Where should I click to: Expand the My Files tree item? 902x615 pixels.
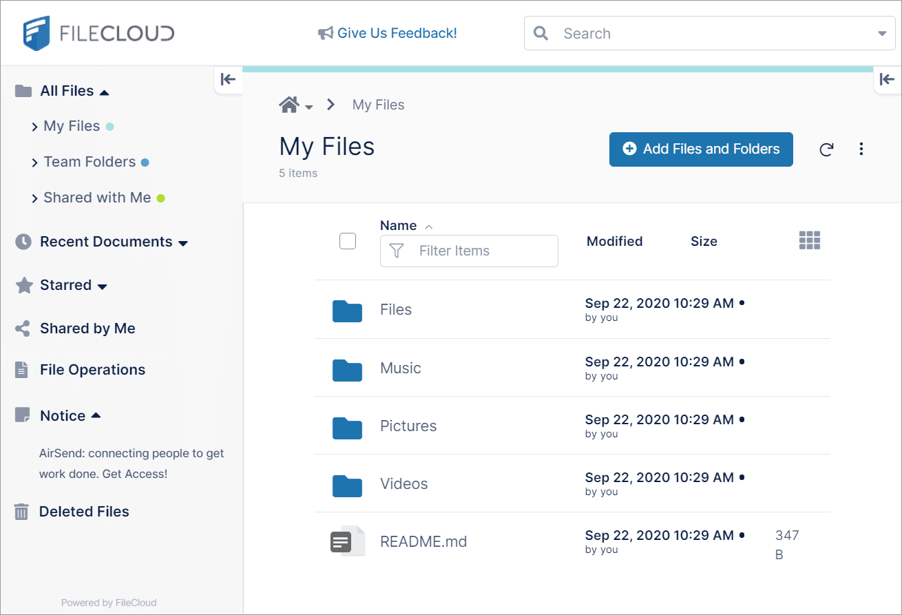35,126
